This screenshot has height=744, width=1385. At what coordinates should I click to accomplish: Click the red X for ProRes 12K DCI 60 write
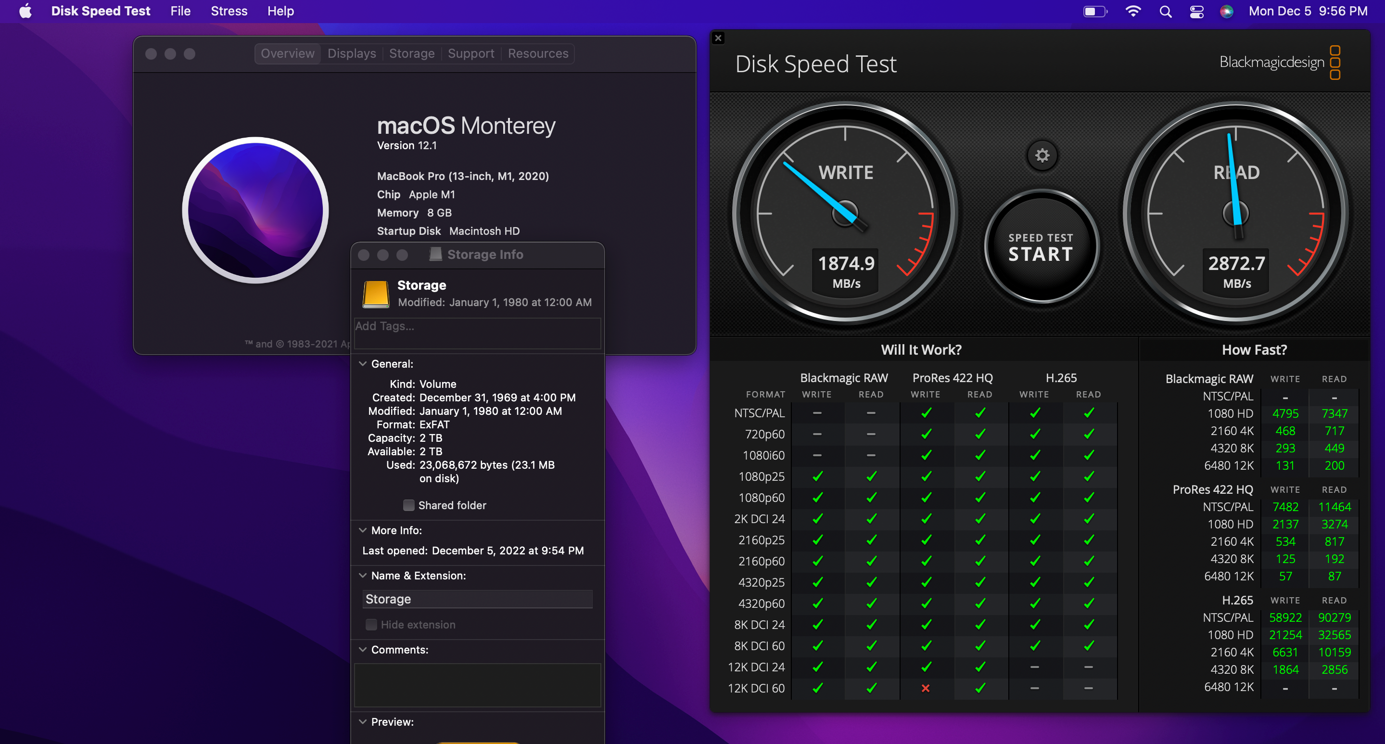pos(925,689)
